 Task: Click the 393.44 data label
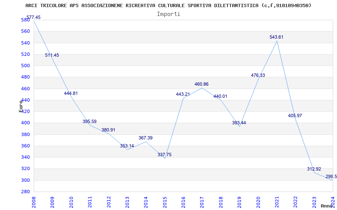pos(239,123)
